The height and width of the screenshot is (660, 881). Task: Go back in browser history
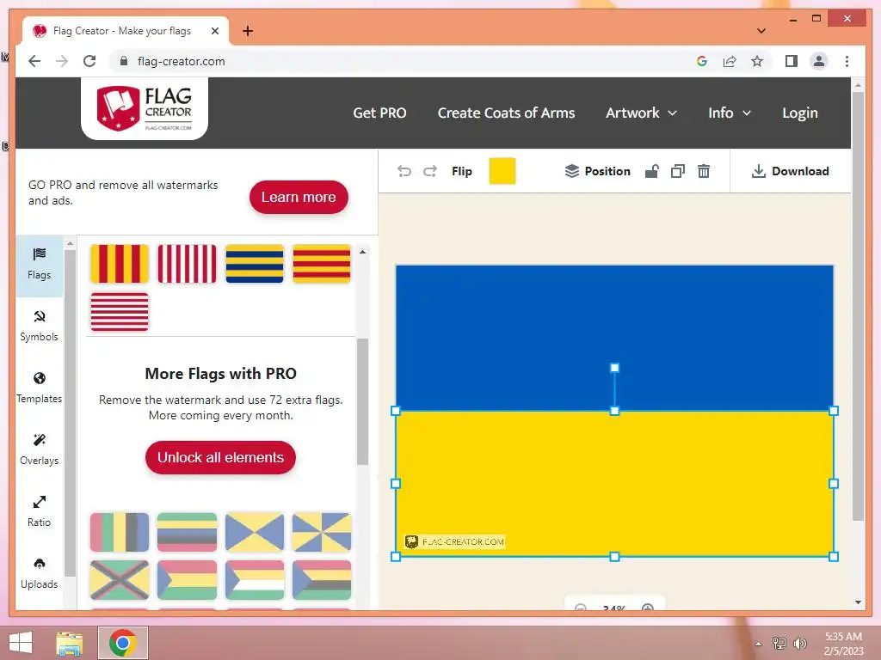[34, 61]
